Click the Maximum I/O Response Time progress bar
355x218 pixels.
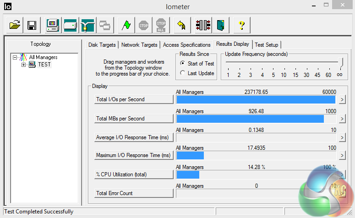[256, 156]
